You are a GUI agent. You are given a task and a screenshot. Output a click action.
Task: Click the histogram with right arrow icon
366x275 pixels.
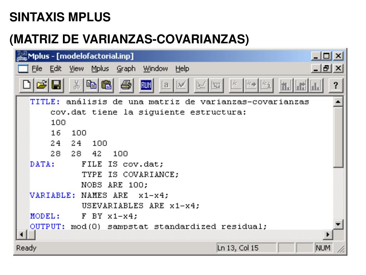301,85
